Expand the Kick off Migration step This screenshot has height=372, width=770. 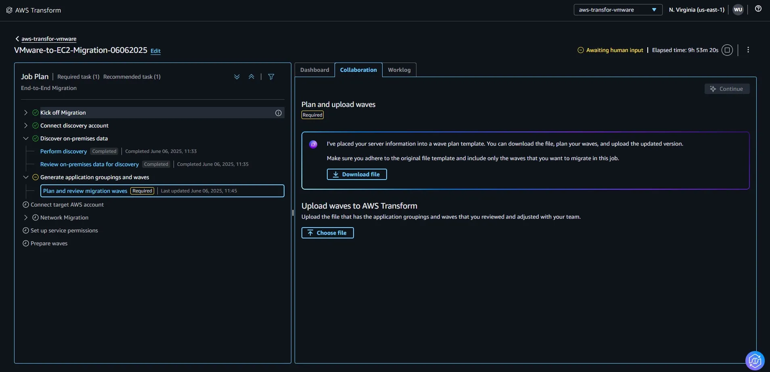coord(26,113)
